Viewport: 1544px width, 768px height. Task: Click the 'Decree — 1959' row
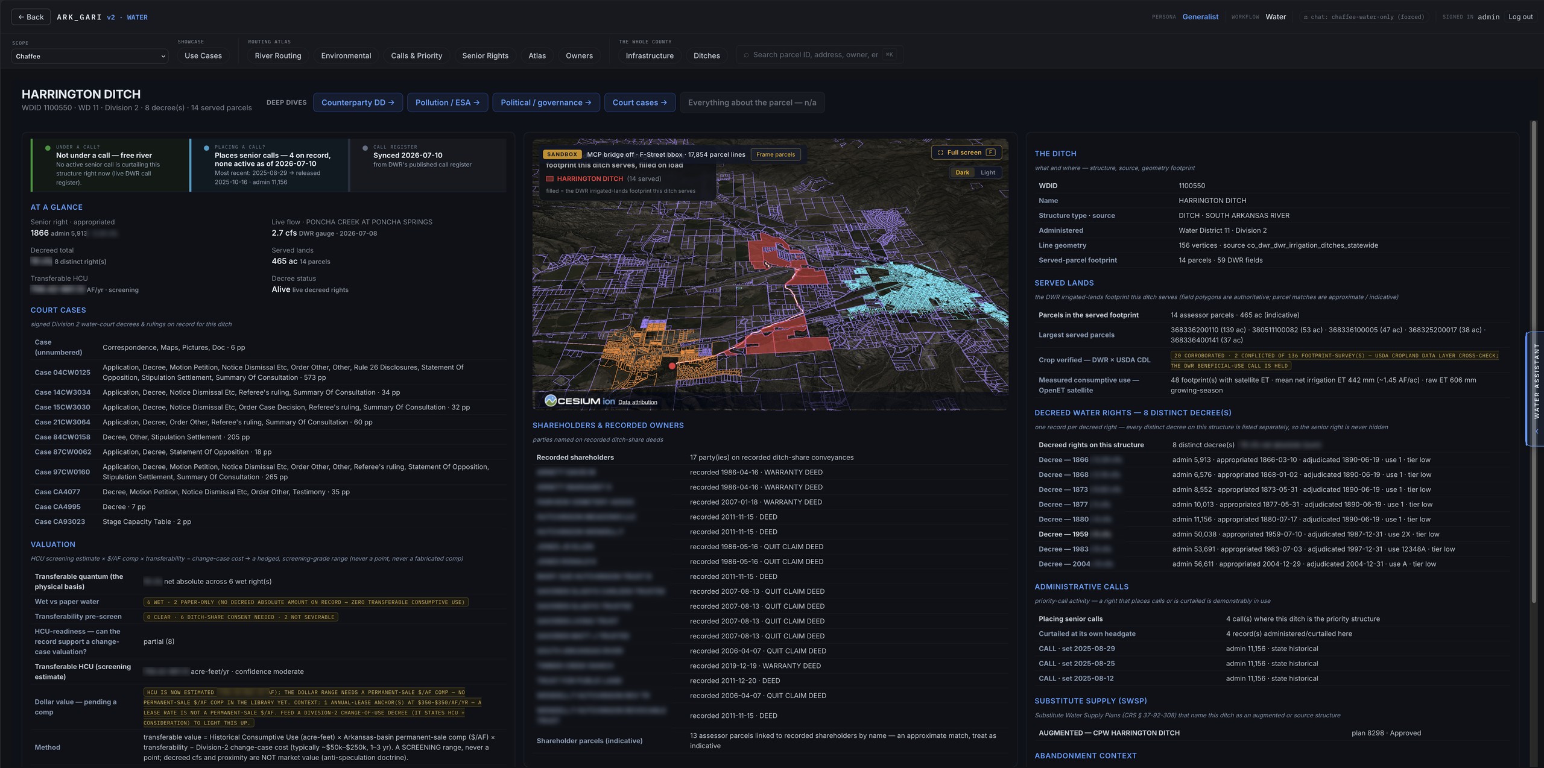[1271, 534]
